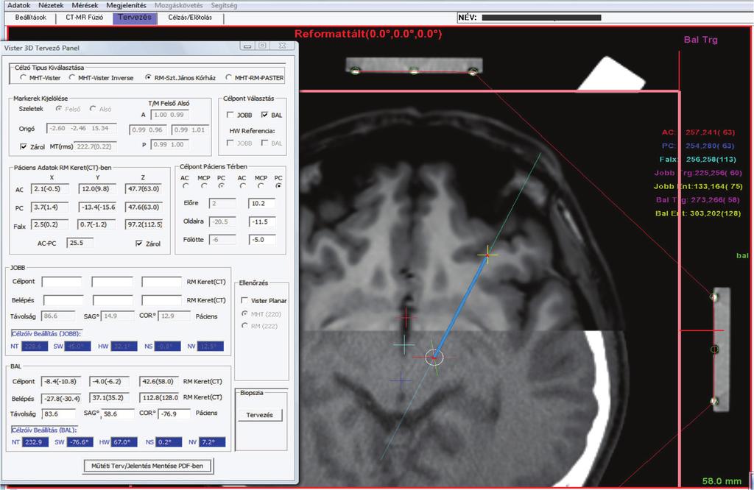
Task: Open the Mérések menu
Action: (x=85, y=5)
